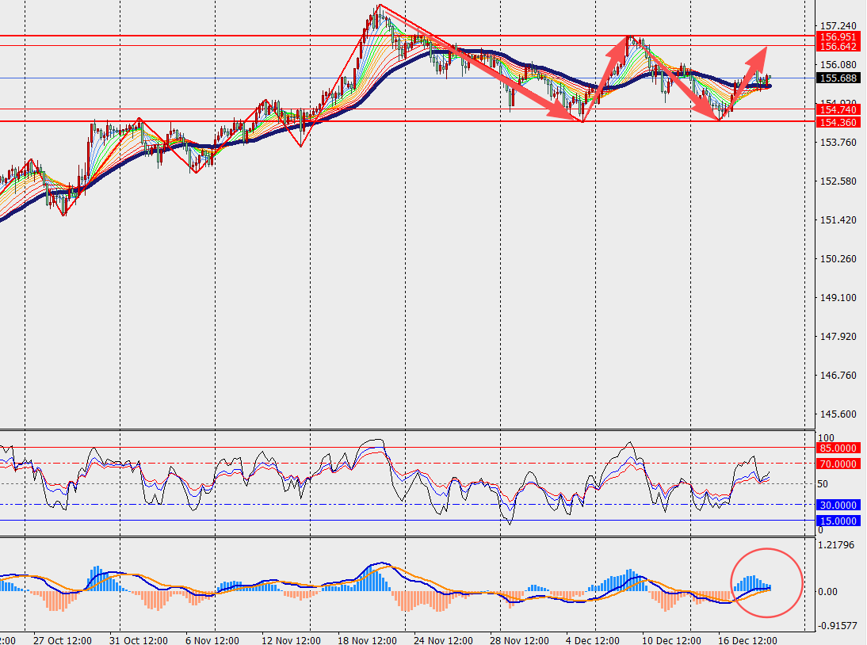Viewport: 867px width, 645px height.
Task: Click the blue 30.0000 oscillator level label
Action: 838,505
